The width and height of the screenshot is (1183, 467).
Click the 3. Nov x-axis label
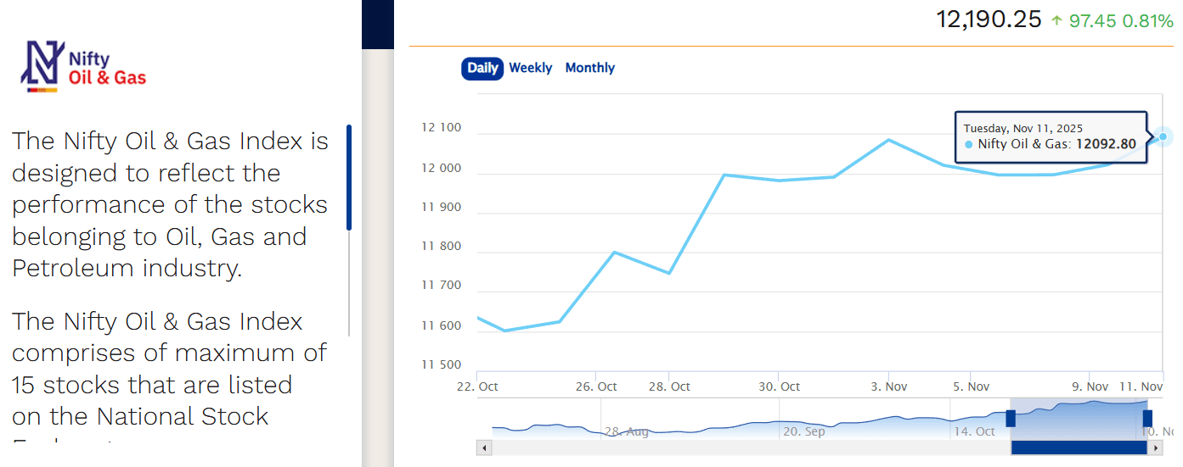coord(888,386)
